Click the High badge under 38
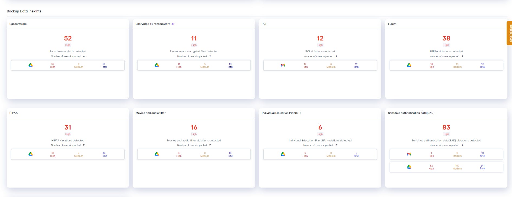Image resolution: width=512 pixels, height=197 pixels. click(446, 45)
